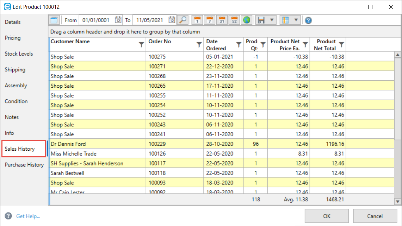Click the search magnifier icon in toolbar
This screenshot has height=226, width=402.
(183, 20)
